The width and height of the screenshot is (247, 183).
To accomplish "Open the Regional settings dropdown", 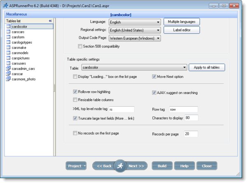I will (x=135, y=30).
